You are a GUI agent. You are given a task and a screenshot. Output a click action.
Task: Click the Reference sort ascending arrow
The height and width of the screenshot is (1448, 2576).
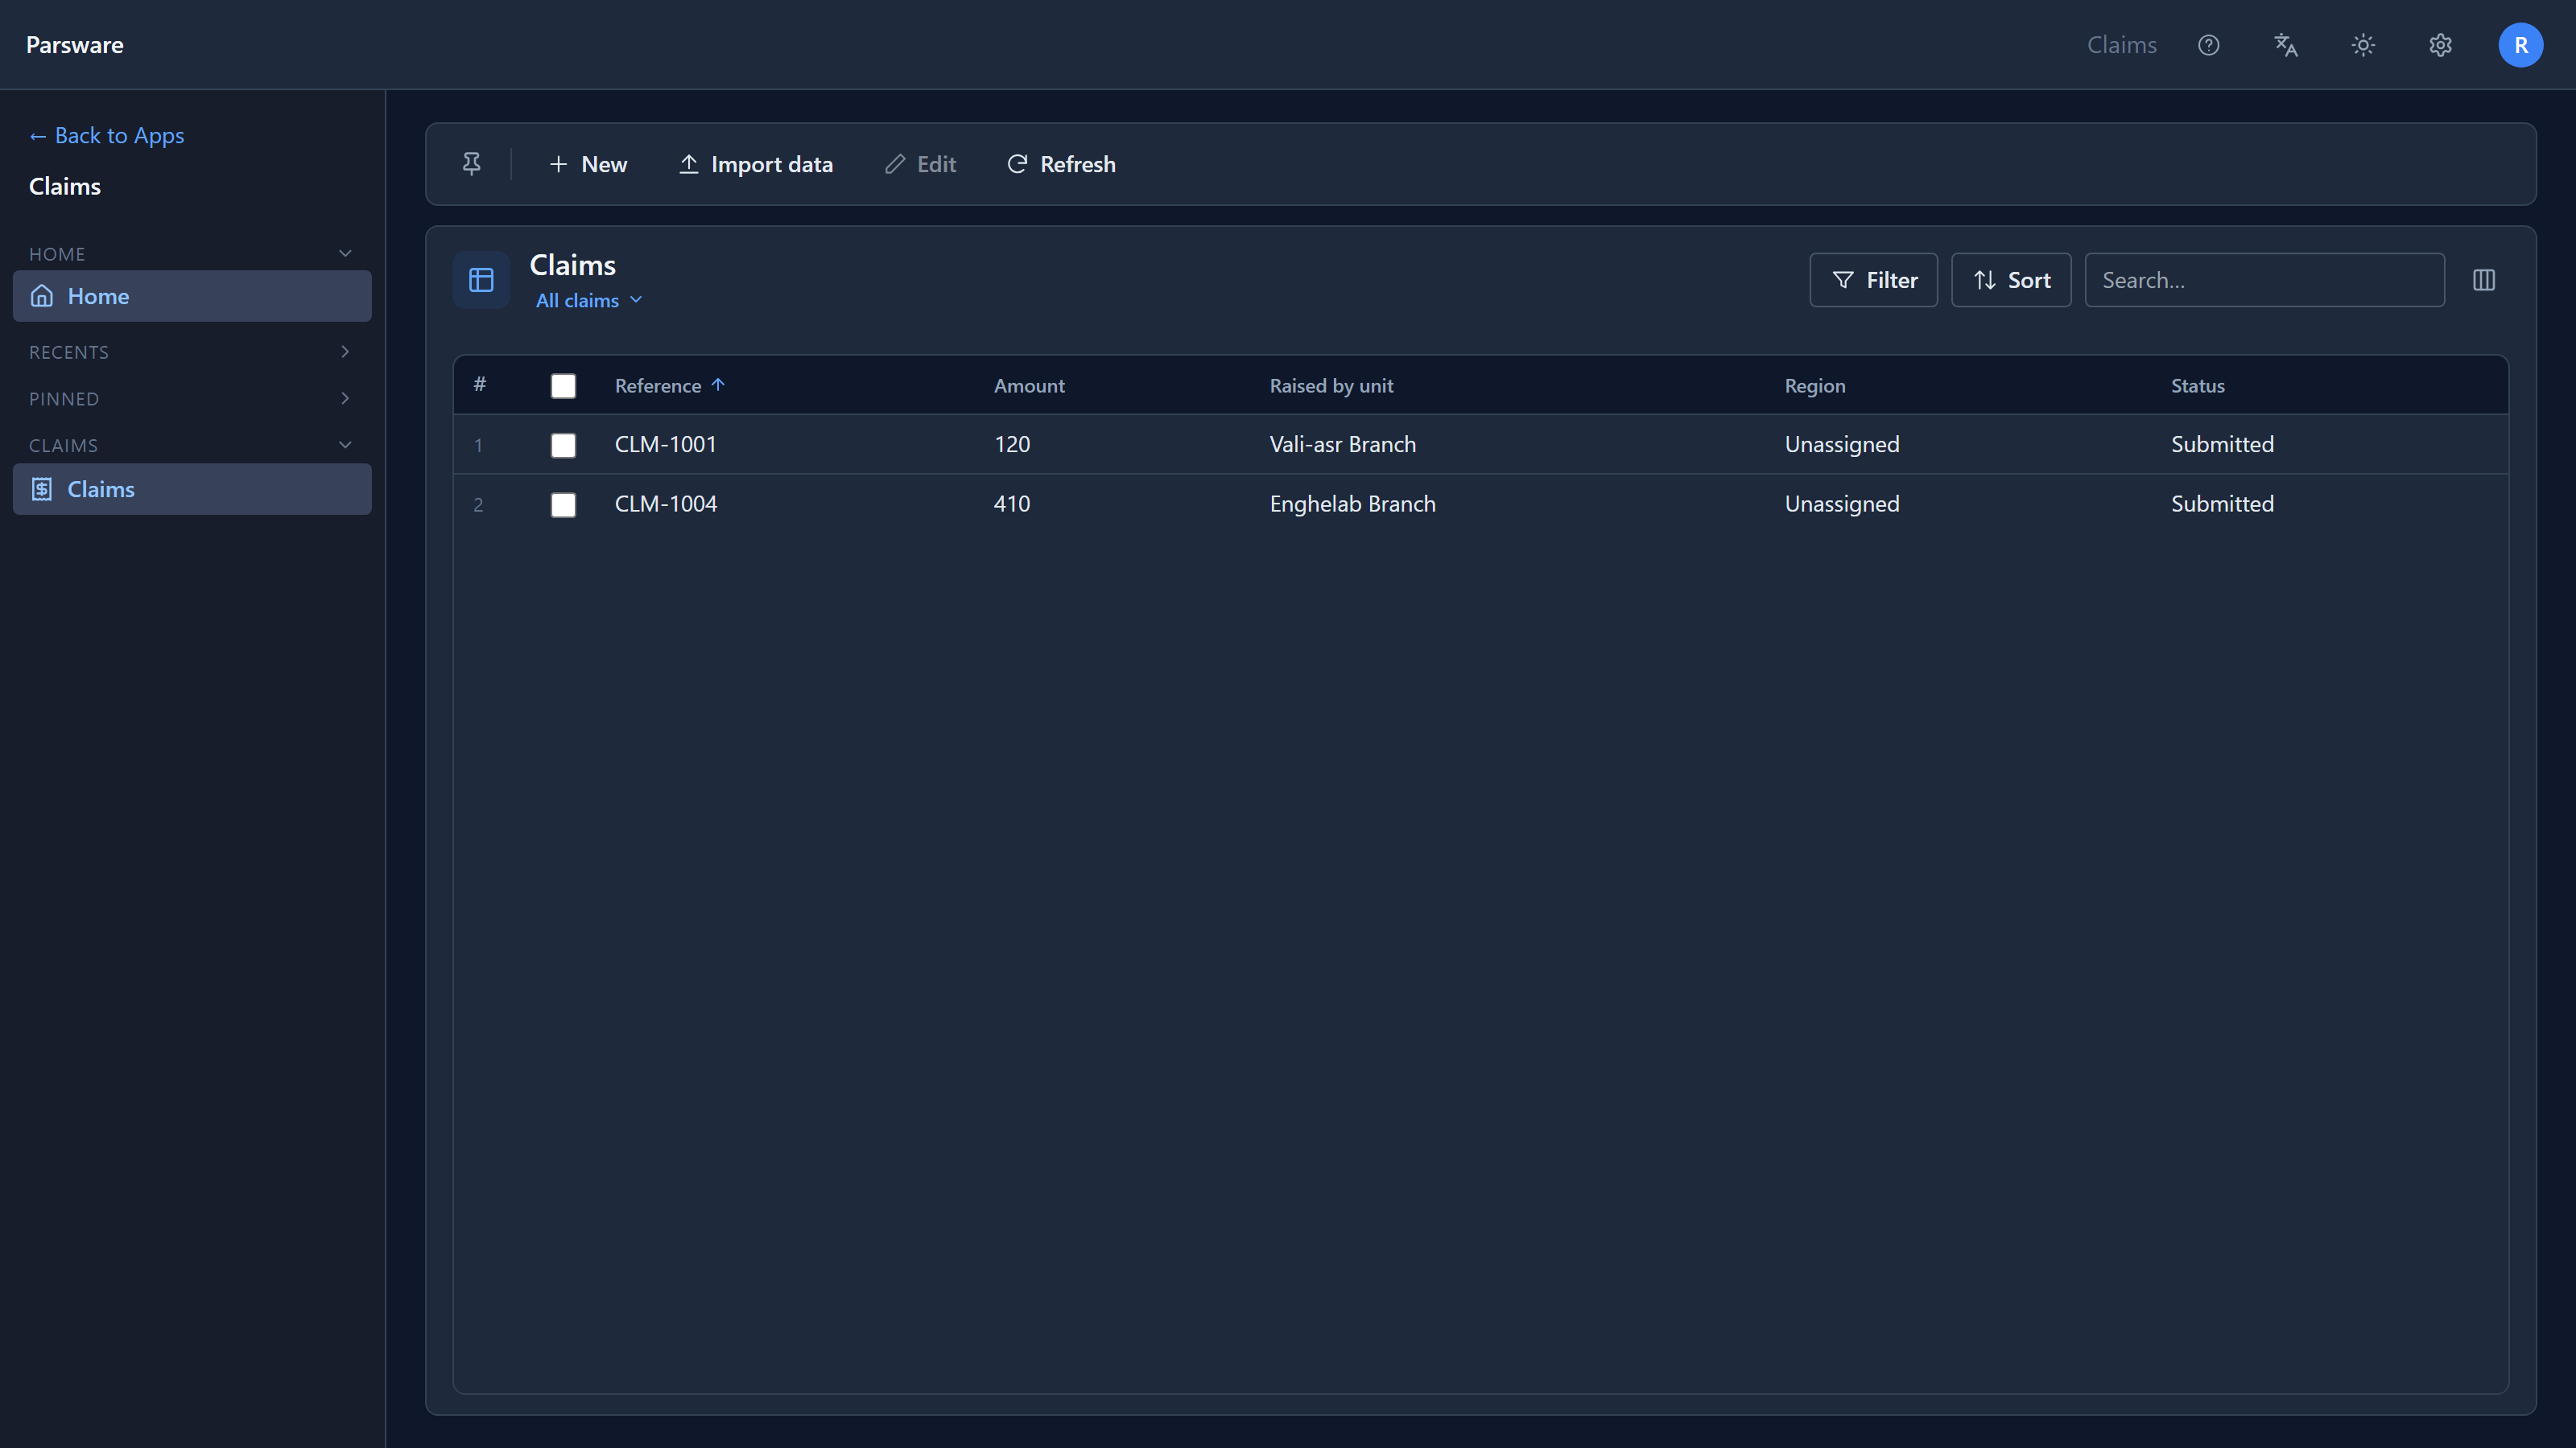pos(718,385)
